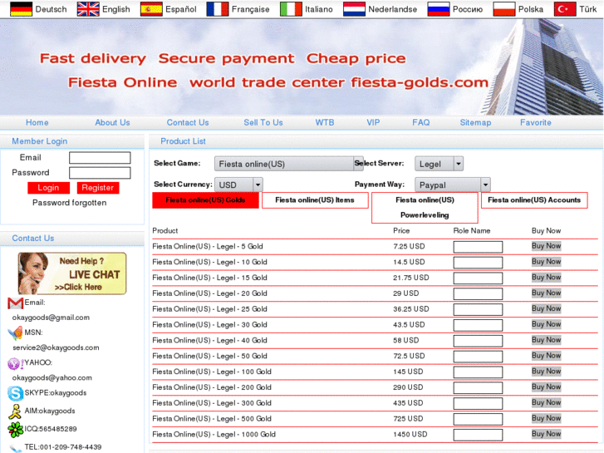Select Fiesta online(US) Accounts tab
Screen dimensions: 604x453
click(534, 200)
